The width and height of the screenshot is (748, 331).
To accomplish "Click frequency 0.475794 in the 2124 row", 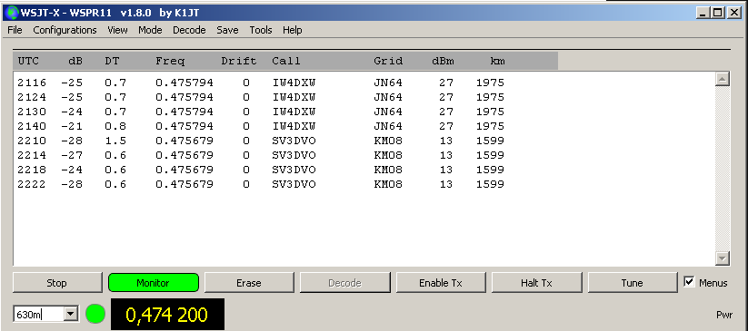I will [185, 97].
